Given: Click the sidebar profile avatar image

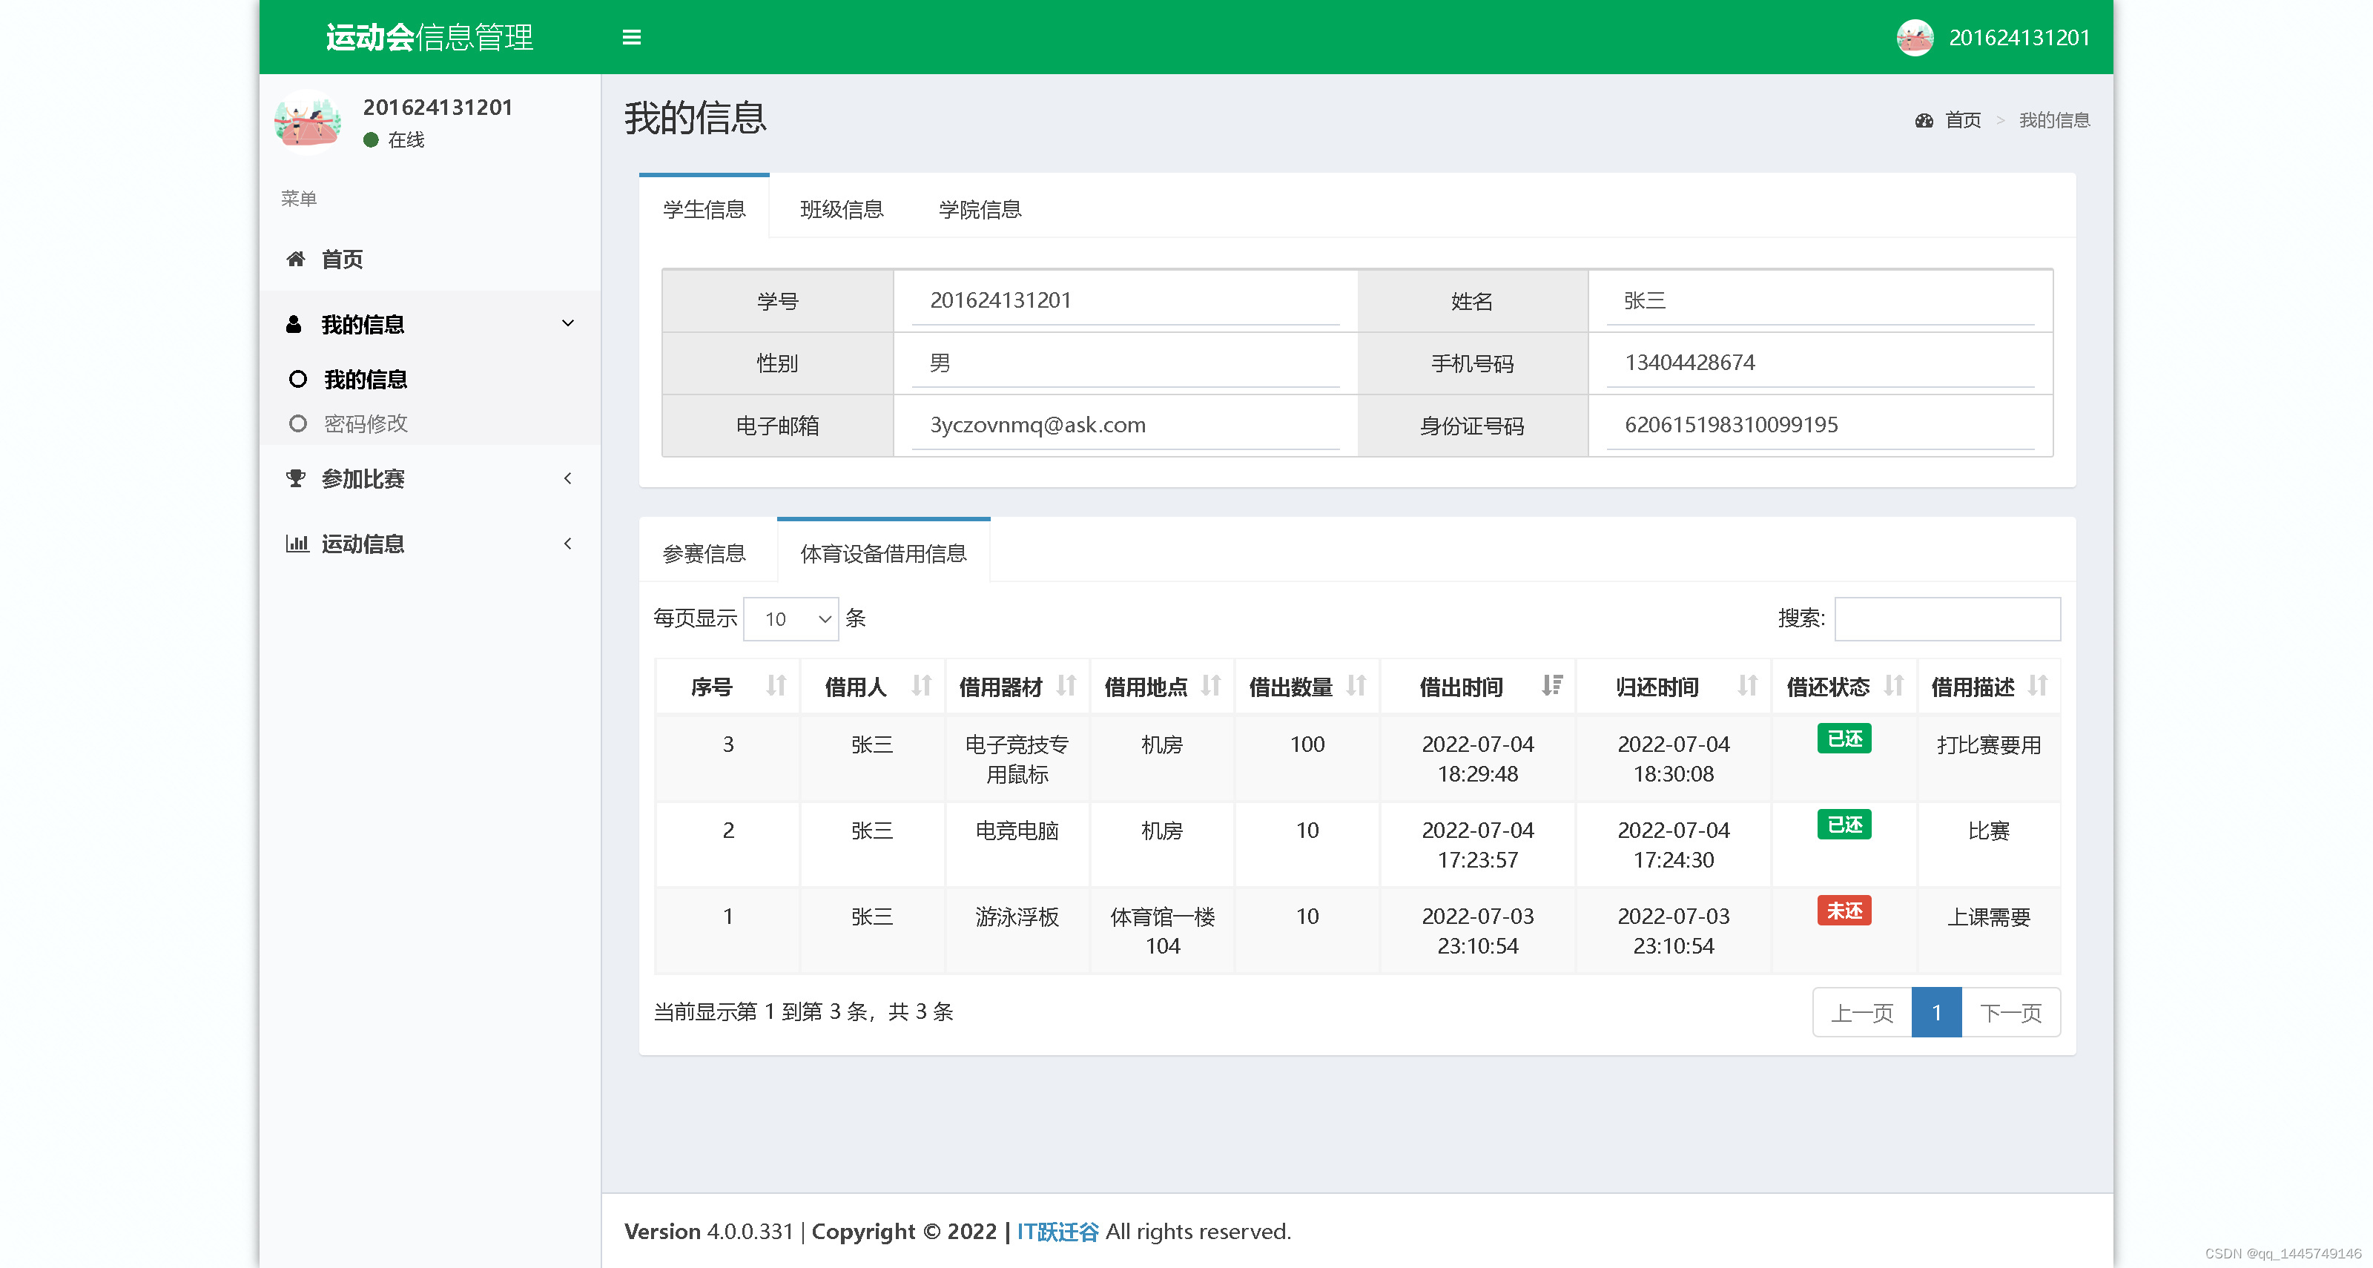Looking at the screenshot, I should tap(308, 121).
